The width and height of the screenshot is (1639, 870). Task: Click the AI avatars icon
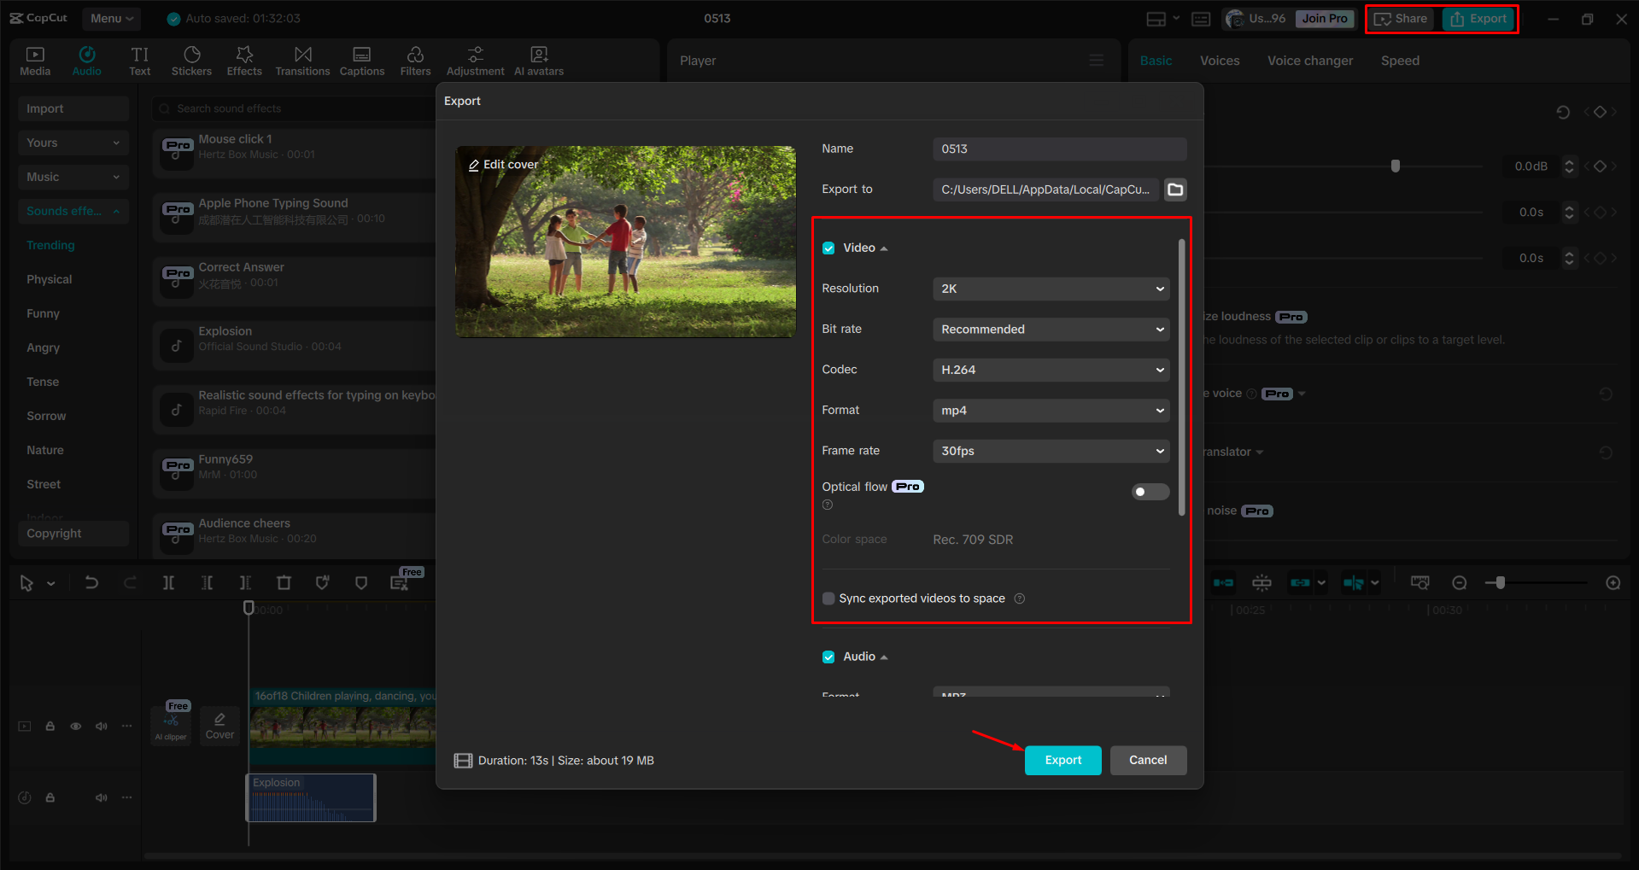(538, 60)
